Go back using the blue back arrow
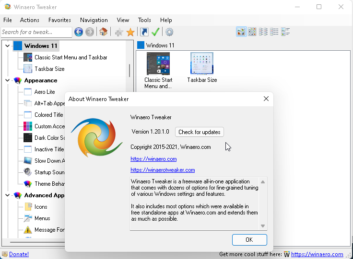This screenshot has width=353, height=259. click(x=79, y=32)
